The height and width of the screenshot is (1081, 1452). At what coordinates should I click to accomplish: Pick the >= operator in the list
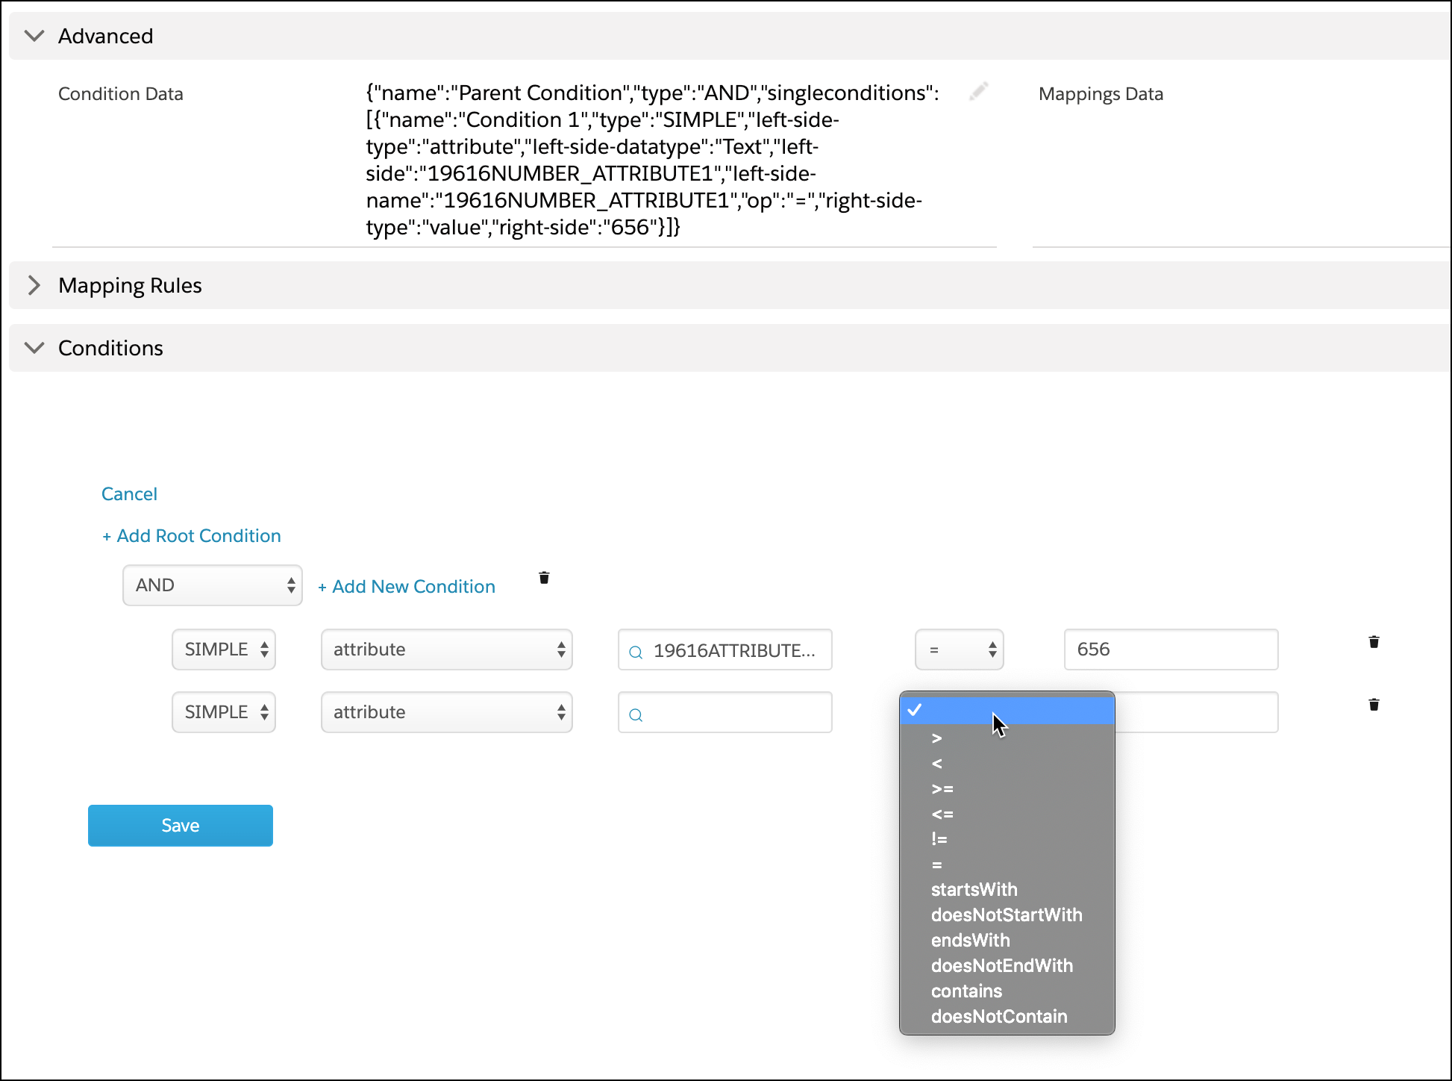click(942, 789)
